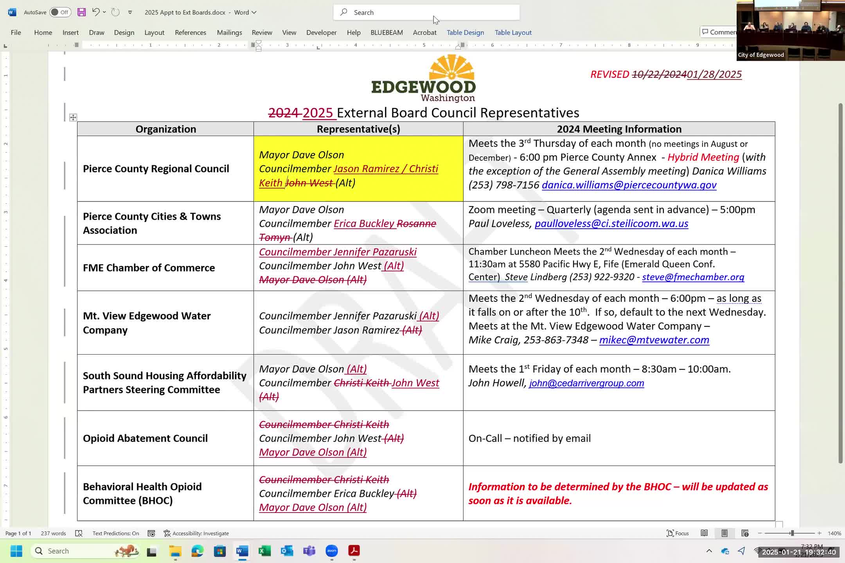The height and width of the screenshot is (563, 845).
Task: Open Read Mode view icon
Action: click(704, 533)
